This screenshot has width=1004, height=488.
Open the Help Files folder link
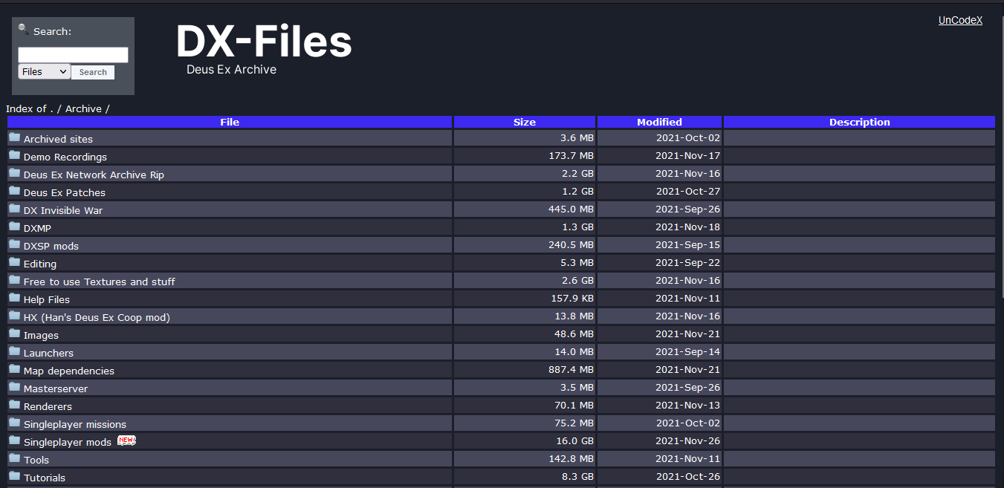47,299
